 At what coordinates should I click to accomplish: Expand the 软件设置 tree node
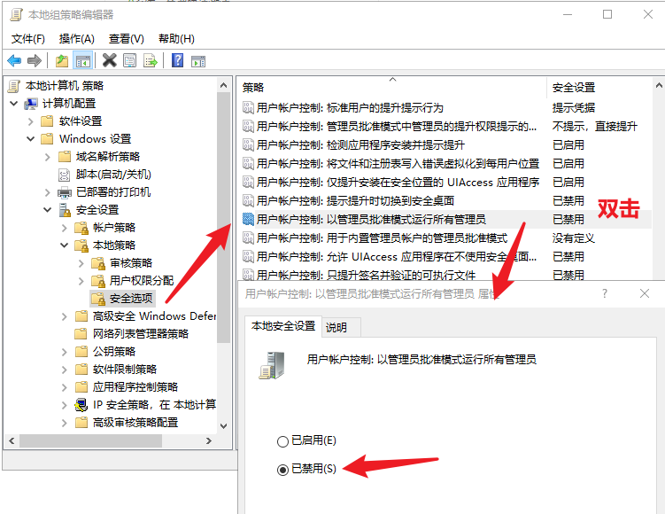(31, 121)
